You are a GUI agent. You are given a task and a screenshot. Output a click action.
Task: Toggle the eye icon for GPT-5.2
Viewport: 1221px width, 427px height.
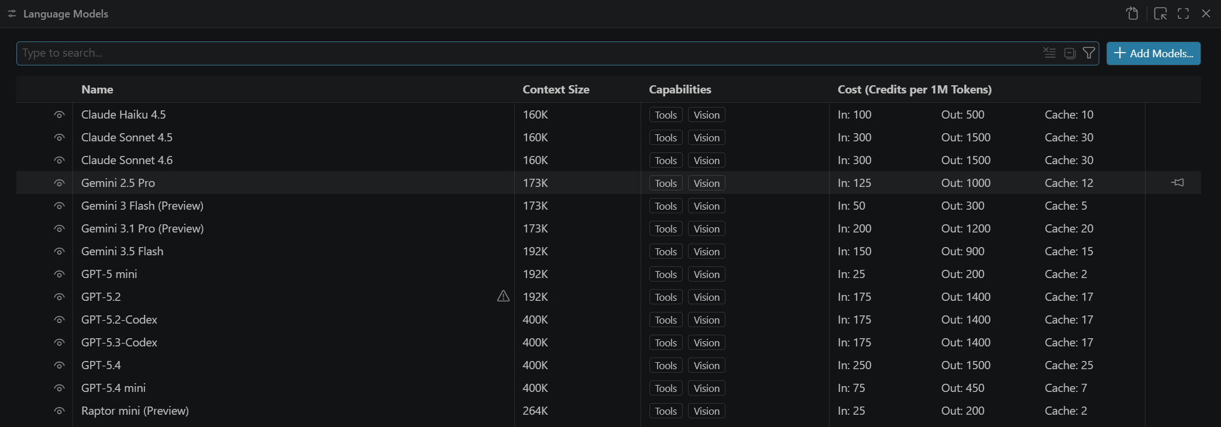pos(59,297)
